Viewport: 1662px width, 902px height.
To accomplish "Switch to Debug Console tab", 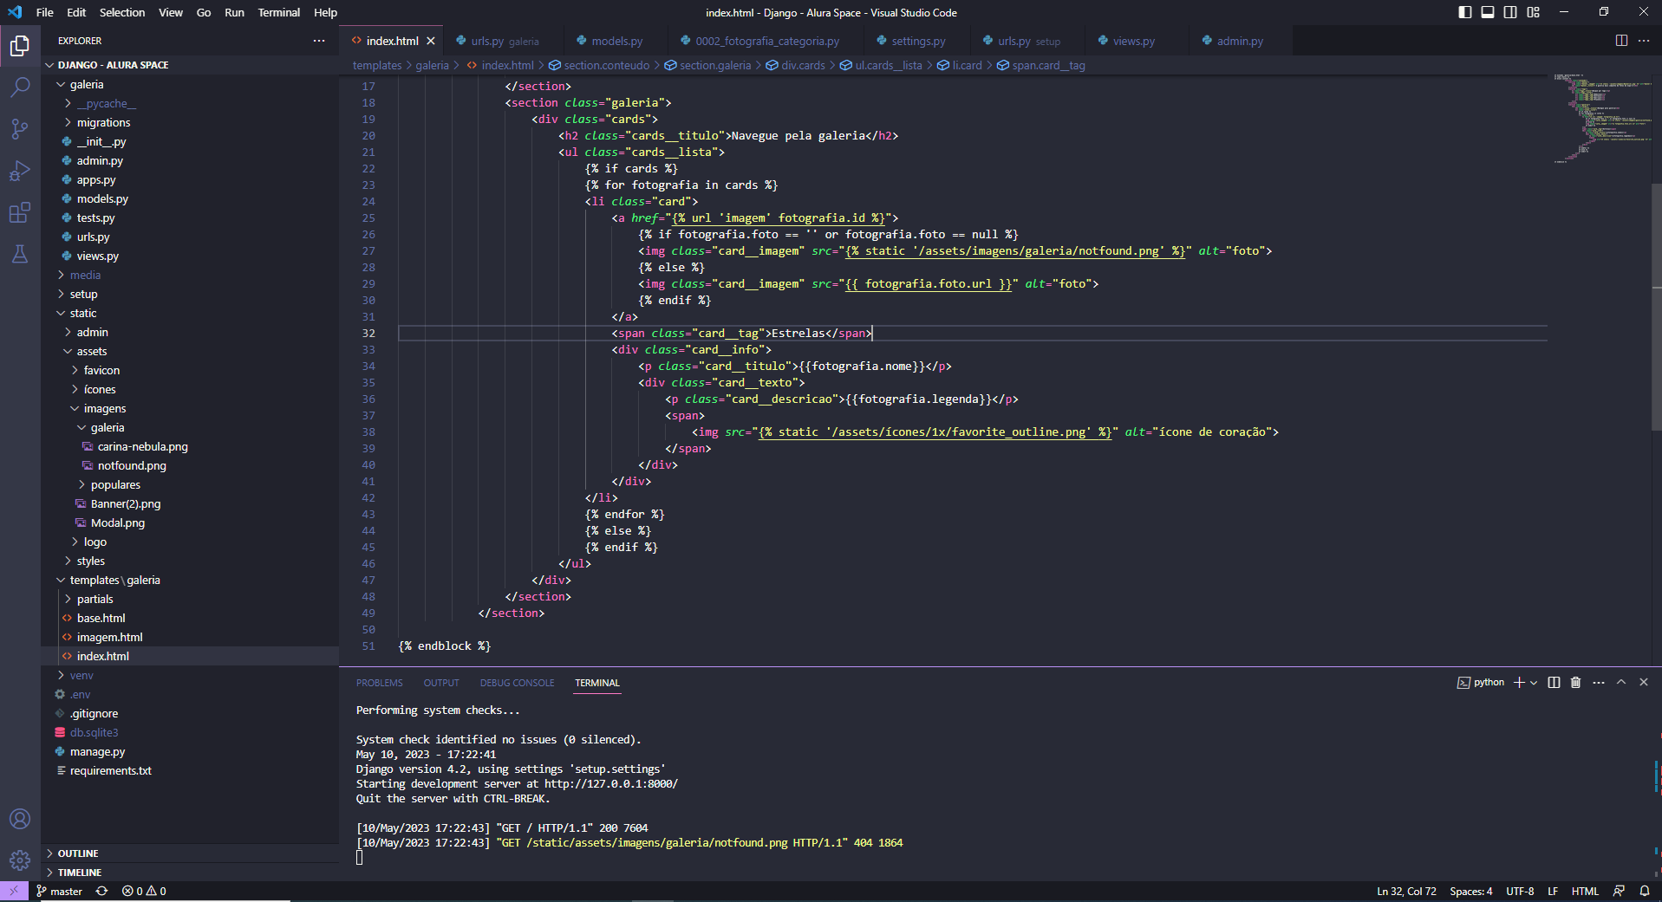I will coord(518,683).
